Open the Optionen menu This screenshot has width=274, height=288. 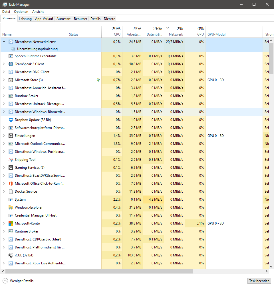21,12
